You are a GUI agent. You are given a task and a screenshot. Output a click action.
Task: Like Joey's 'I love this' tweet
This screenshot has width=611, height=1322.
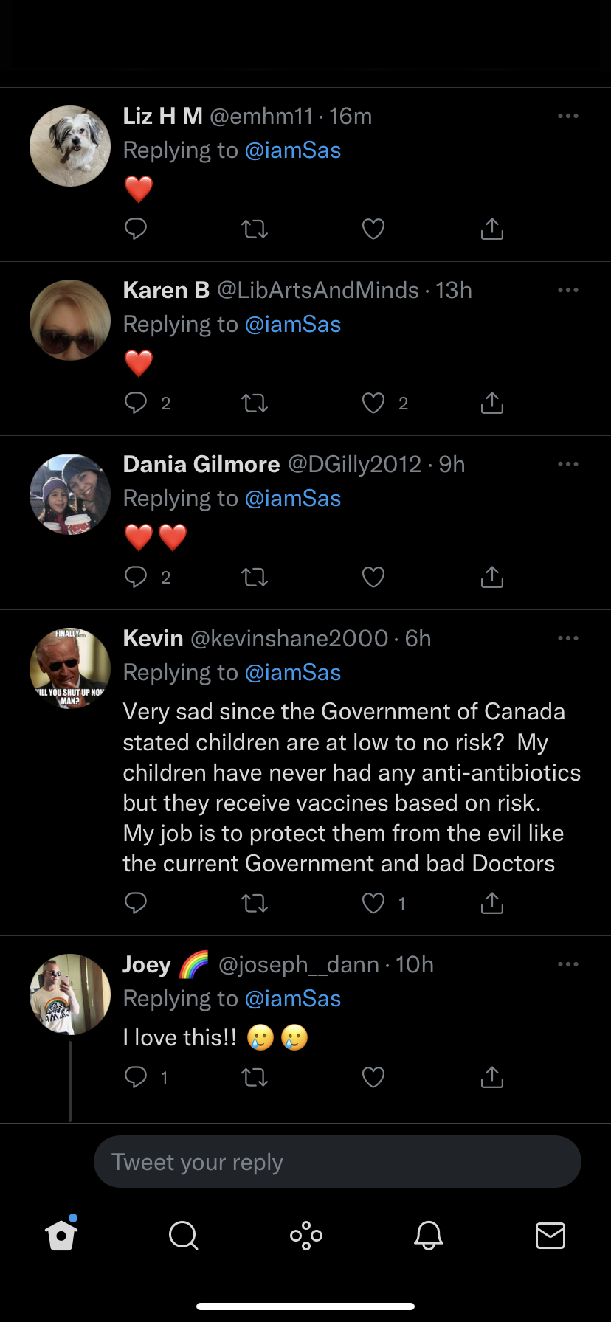(373, 1077)
